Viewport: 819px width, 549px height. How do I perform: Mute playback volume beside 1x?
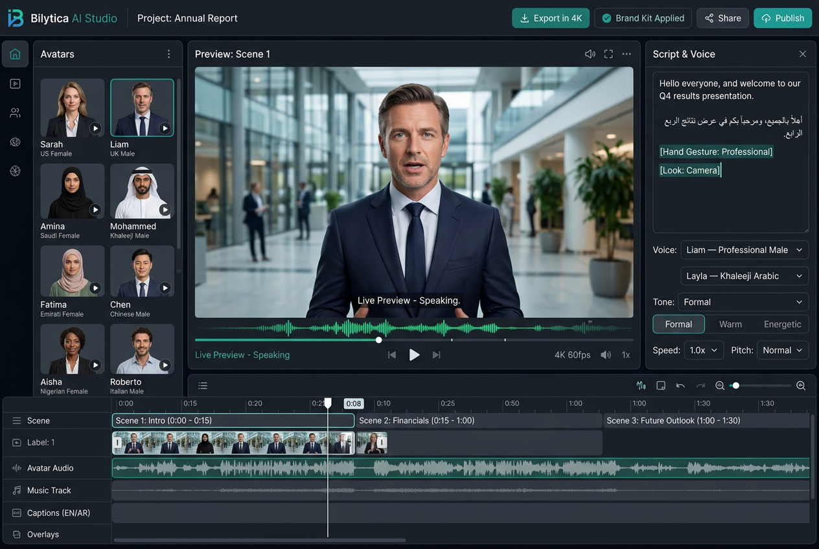pyautogui.click(x=606, y=355)
